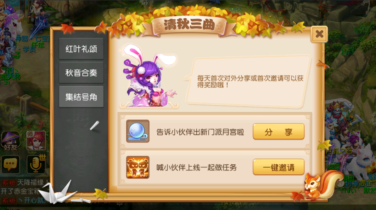Click the 一键邀请 invite button
376x210 pixels.
click(x=279, y=167)
